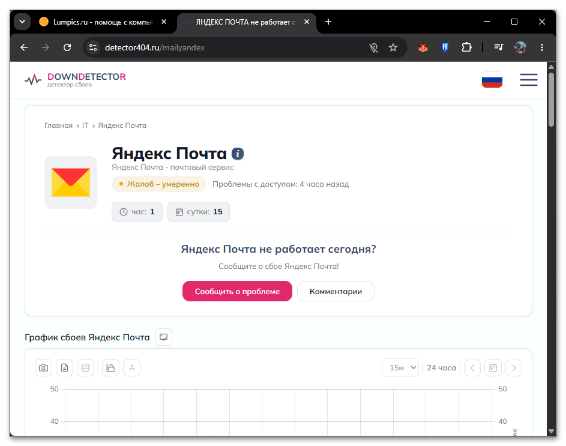
Task: Select the ЯНДЕКС ПОЧТА tab
Action: click(x=246, y=22)
